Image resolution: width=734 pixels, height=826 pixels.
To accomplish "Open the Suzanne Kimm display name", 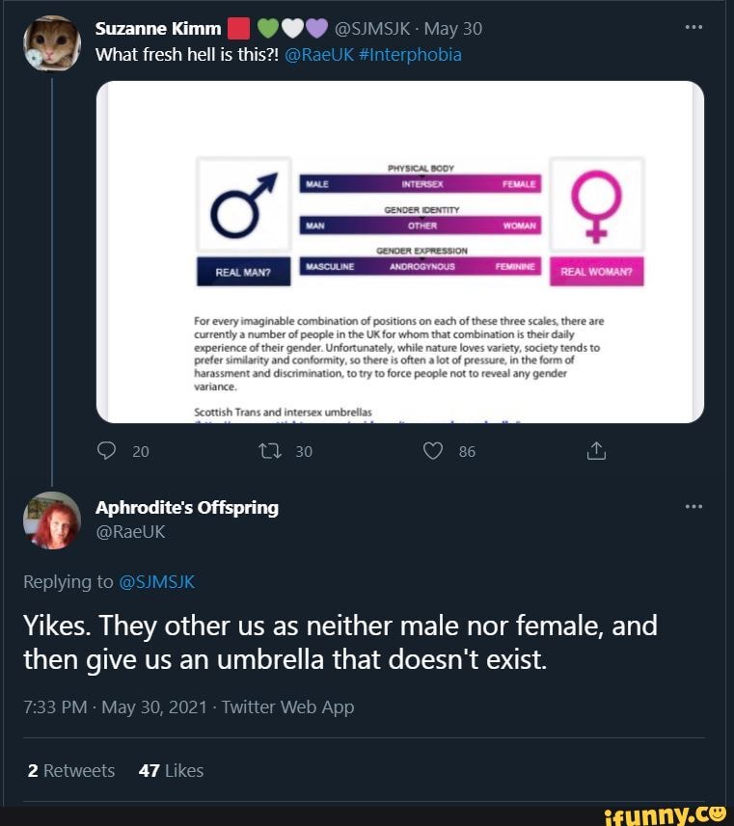I will click(x=158, y=29).
